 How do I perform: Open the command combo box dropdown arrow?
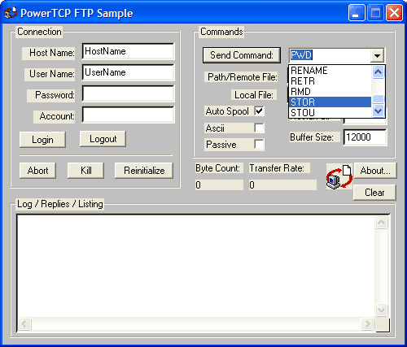(377, 55)
